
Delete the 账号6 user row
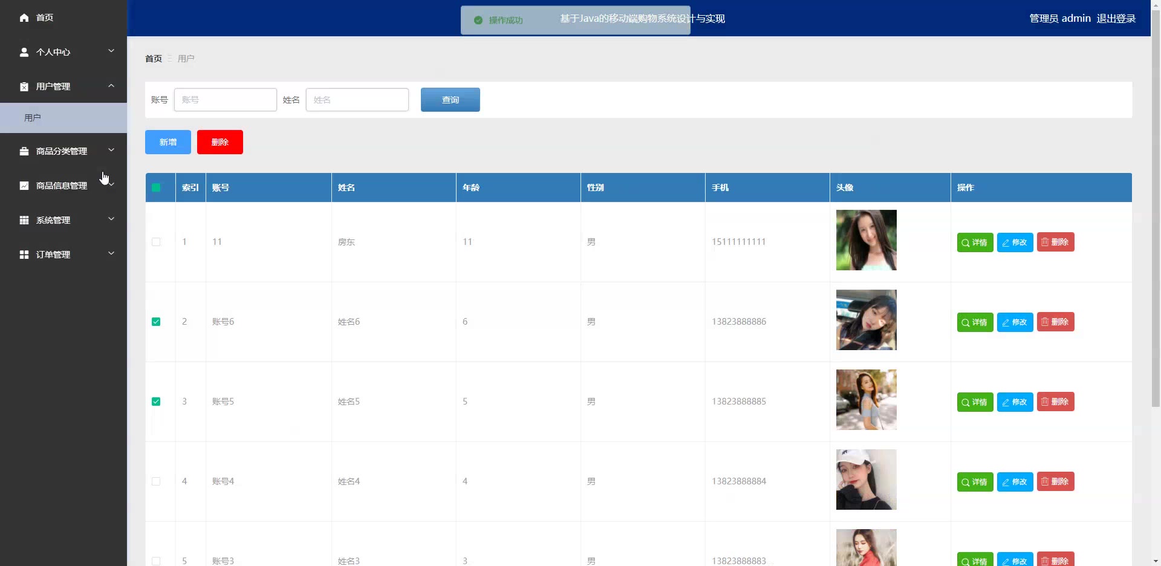pos(1055,322)
